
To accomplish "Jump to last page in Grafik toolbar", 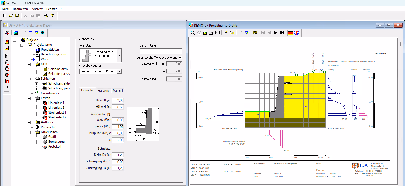I will [x=282, y=33].
